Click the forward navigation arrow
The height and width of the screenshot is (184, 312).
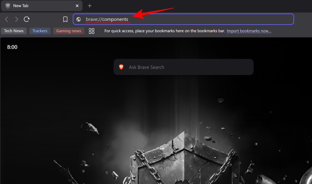[x=17, y=19]
